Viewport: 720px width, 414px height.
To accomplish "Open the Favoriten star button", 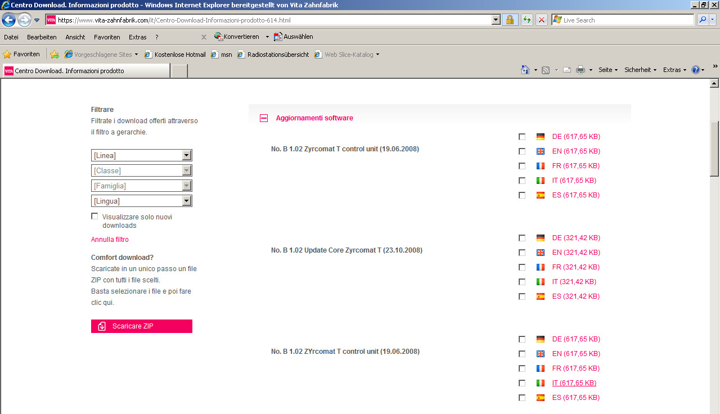I will coord(21,54).
